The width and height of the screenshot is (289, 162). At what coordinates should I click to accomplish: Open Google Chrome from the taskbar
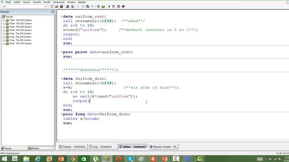pos(72,159)
